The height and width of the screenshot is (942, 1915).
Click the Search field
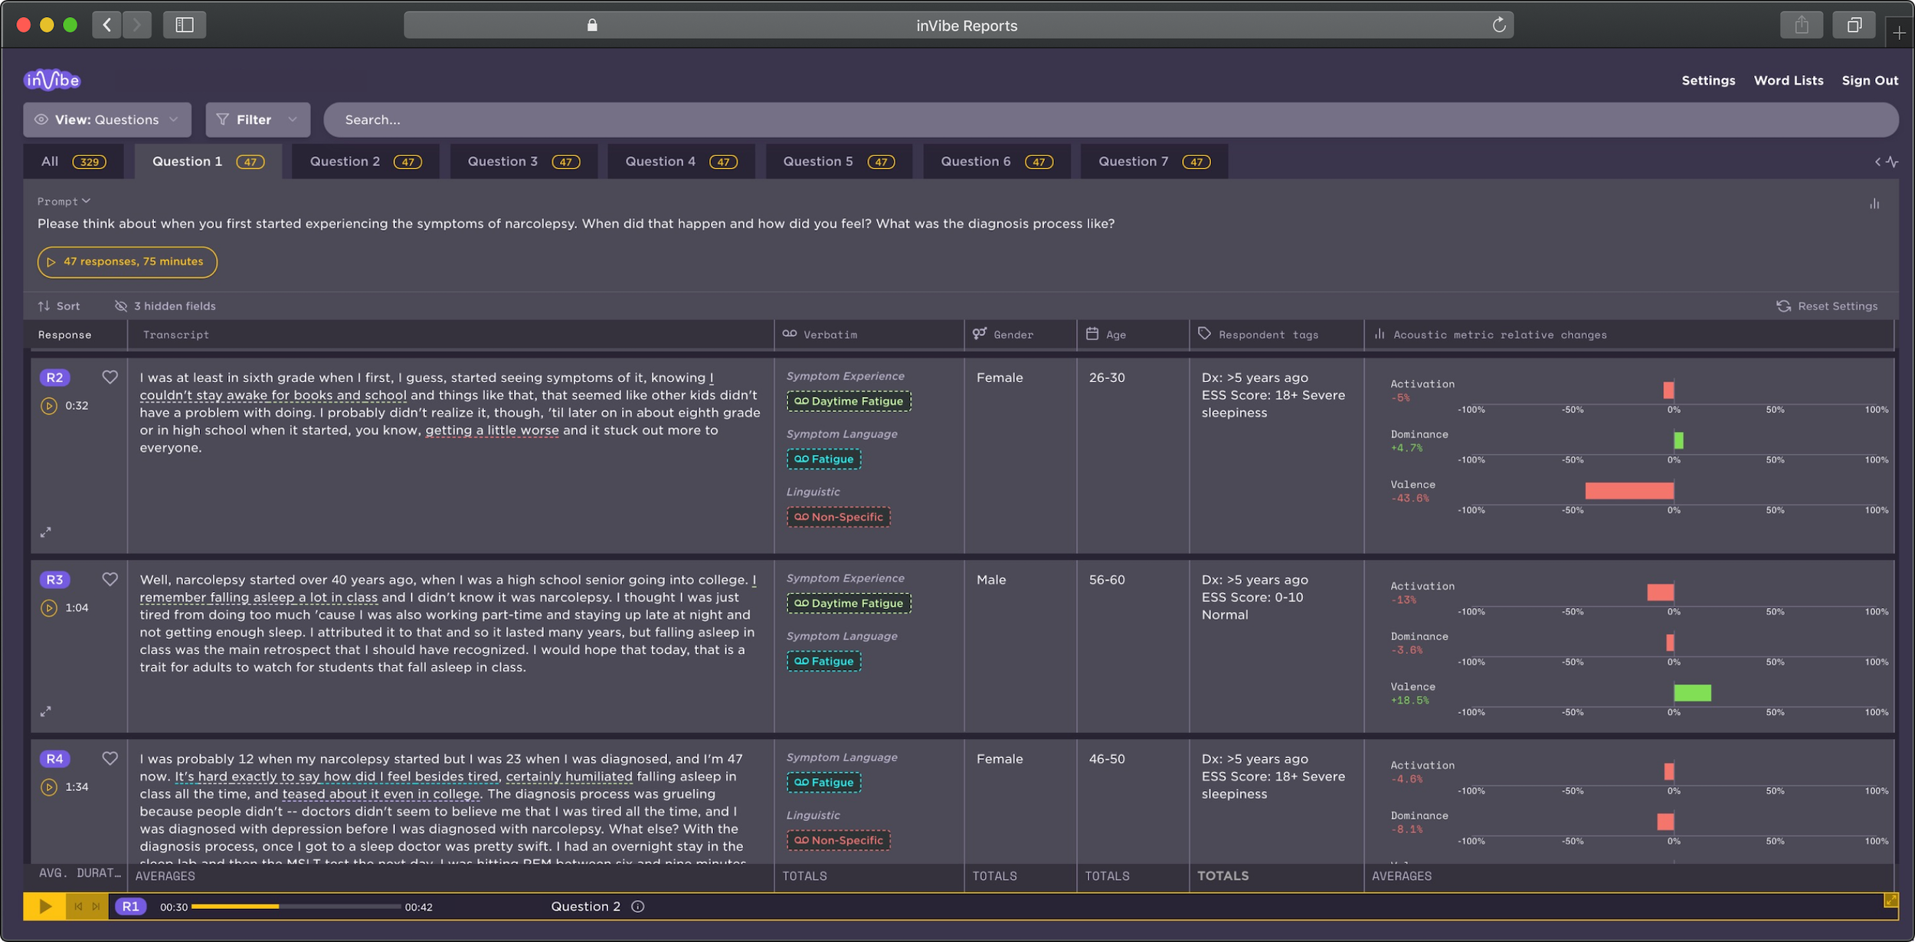(x=1111, y=119)
